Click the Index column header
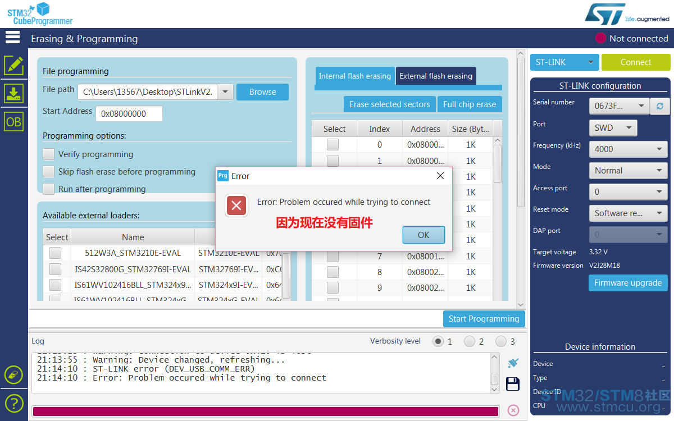 point(380,129)
